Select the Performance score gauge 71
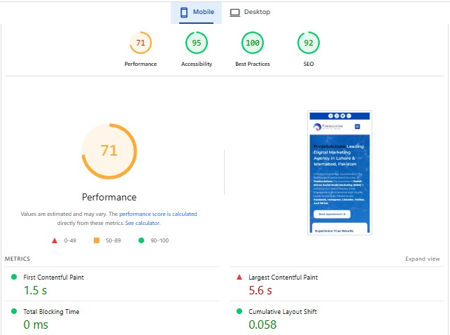Viewport: 450px width, 335px height. tap(141, 43)
